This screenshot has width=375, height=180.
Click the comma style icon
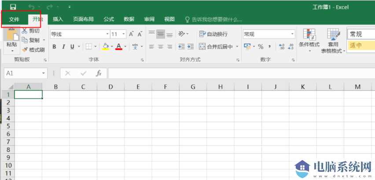[269, 47]
